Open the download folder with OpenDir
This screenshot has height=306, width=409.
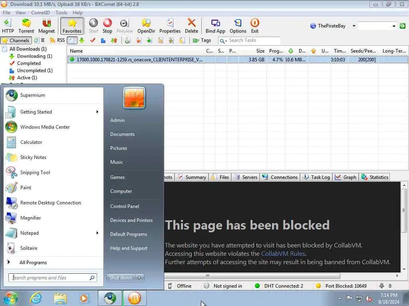click(x=146, y=26)
